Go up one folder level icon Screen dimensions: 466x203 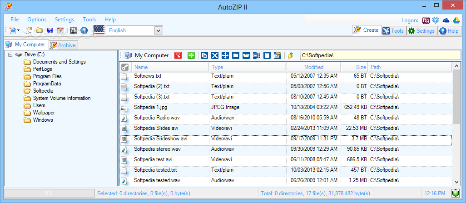coord(291,55)
